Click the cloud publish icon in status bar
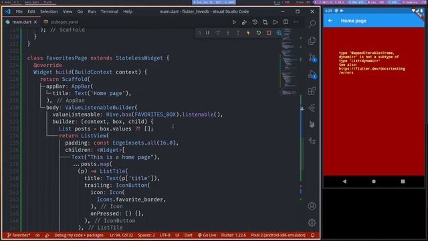The image size is (428, 241). click(x=37, y=235)
